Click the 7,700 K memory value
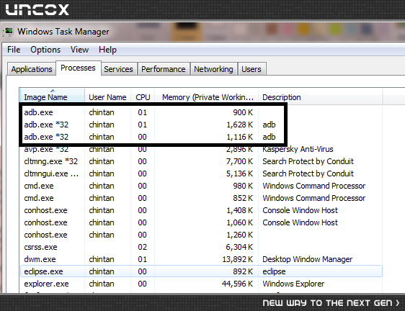 240,161
